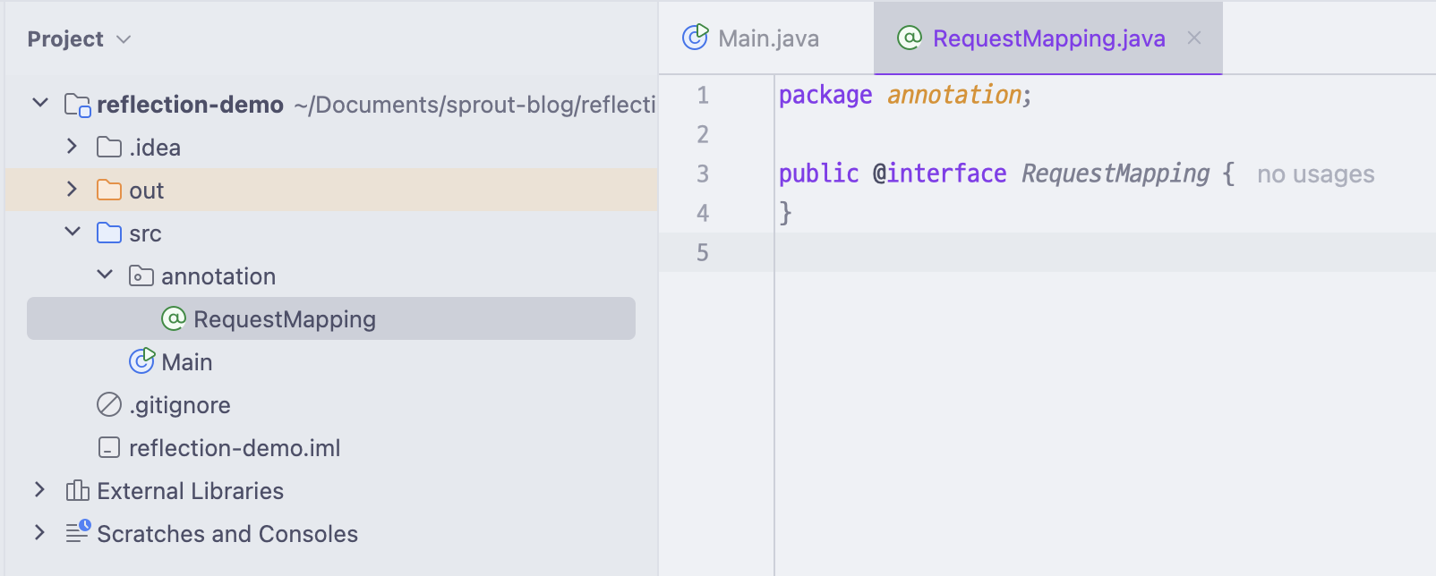Screen dimensions: 1436x576
Task: Click the Scratches and Consoles icon
Action: [x=78, y=532]
